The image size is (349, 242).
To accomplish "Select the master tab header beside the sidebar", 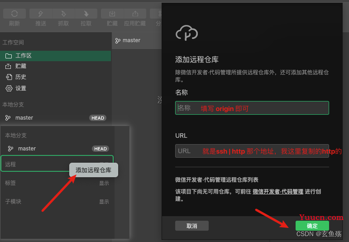I will pos(128,40).
